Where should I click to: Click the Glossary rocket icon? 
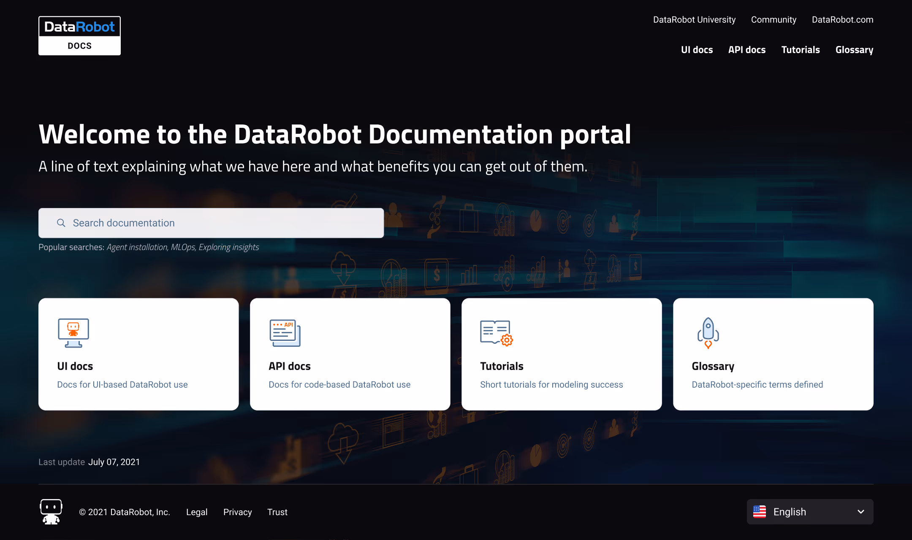[708, 333]
